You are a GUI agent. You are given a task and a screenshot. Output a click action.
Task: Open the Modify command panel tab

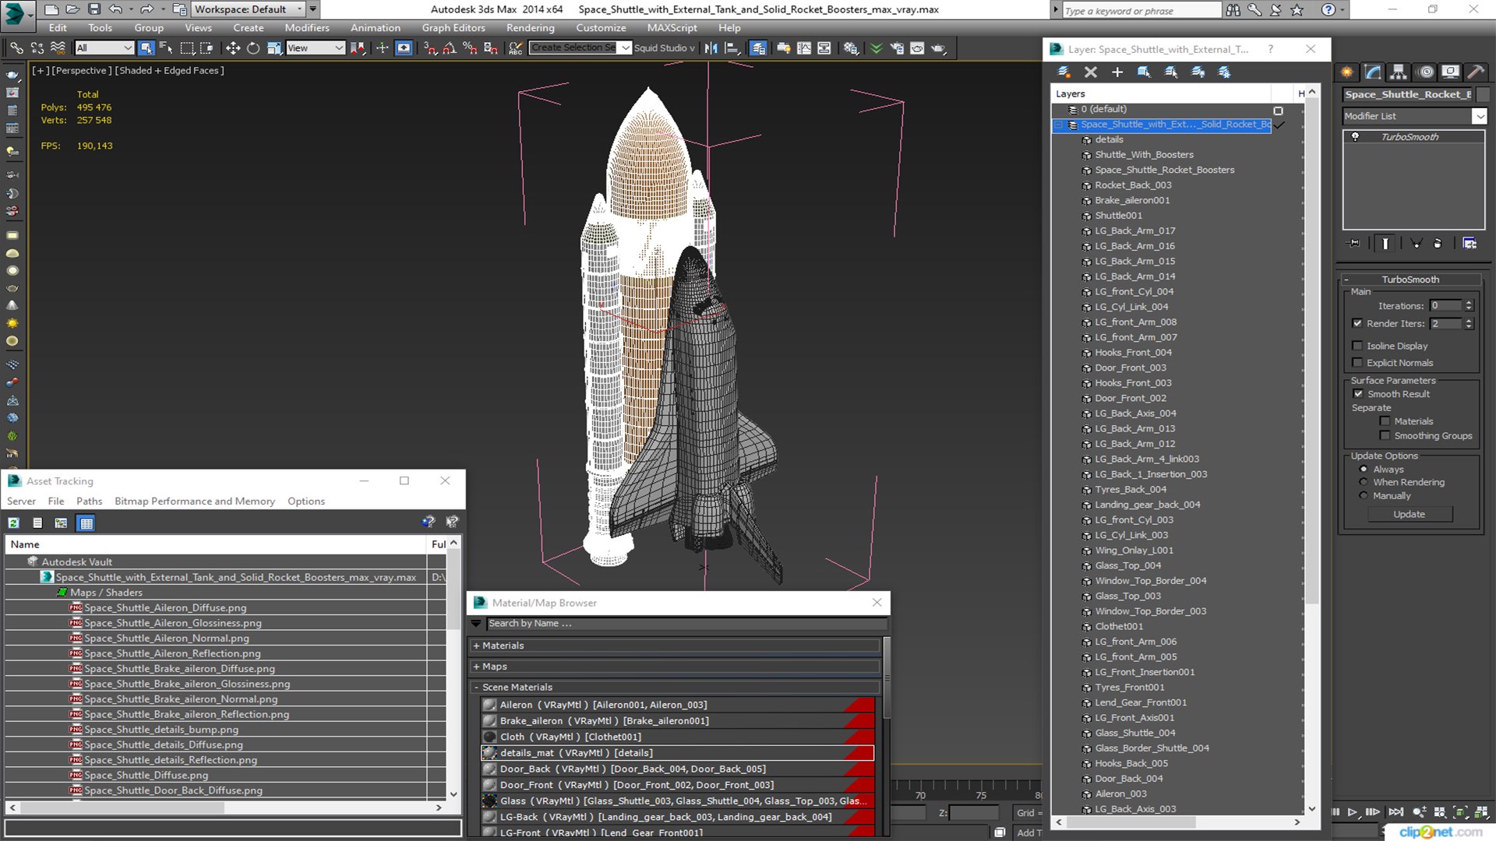[1373, 72]
